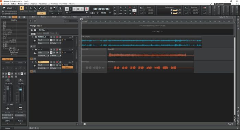The width and height of the screenshot is (240, 130).
Task: Open track 1 output Master dropdown
Action: click(x=56, y=43)
